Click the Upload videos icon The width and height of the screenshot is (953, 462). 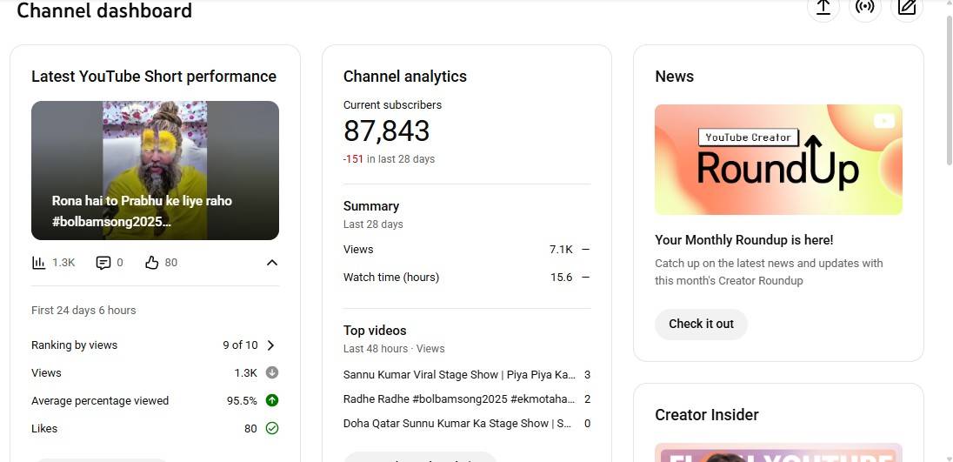tap(823, 8)
